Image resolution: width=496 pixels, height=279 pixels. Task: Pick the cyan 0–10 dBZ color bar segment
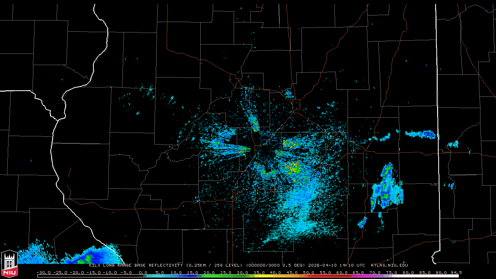pos(159,276)
